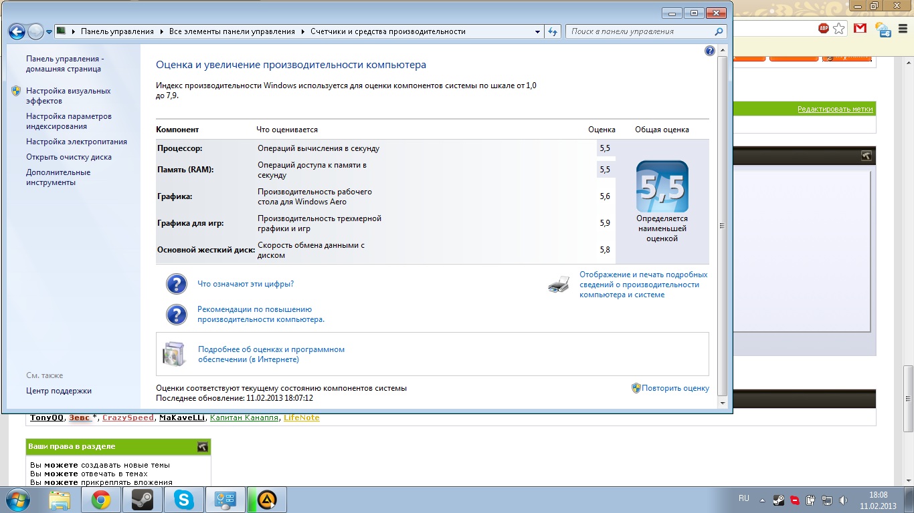This screenshot has height=513, width=914.
Task: Launch Google Chrome from the taskbar
Action: click(x=101, y=500)
